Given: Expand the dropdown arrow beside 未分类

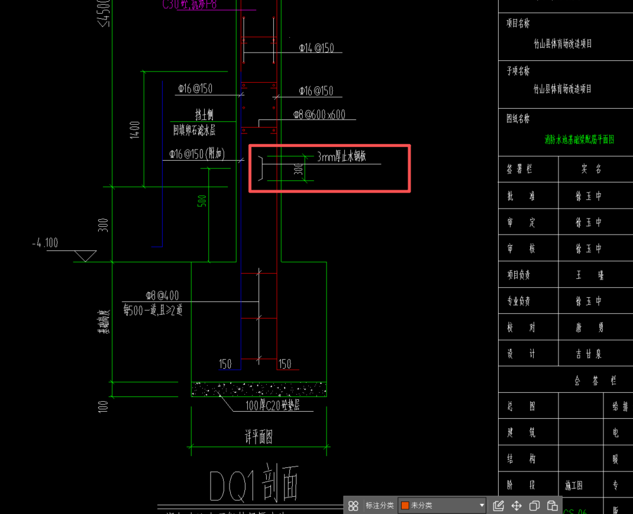Looking at the screenshot, I should point(482,506).
